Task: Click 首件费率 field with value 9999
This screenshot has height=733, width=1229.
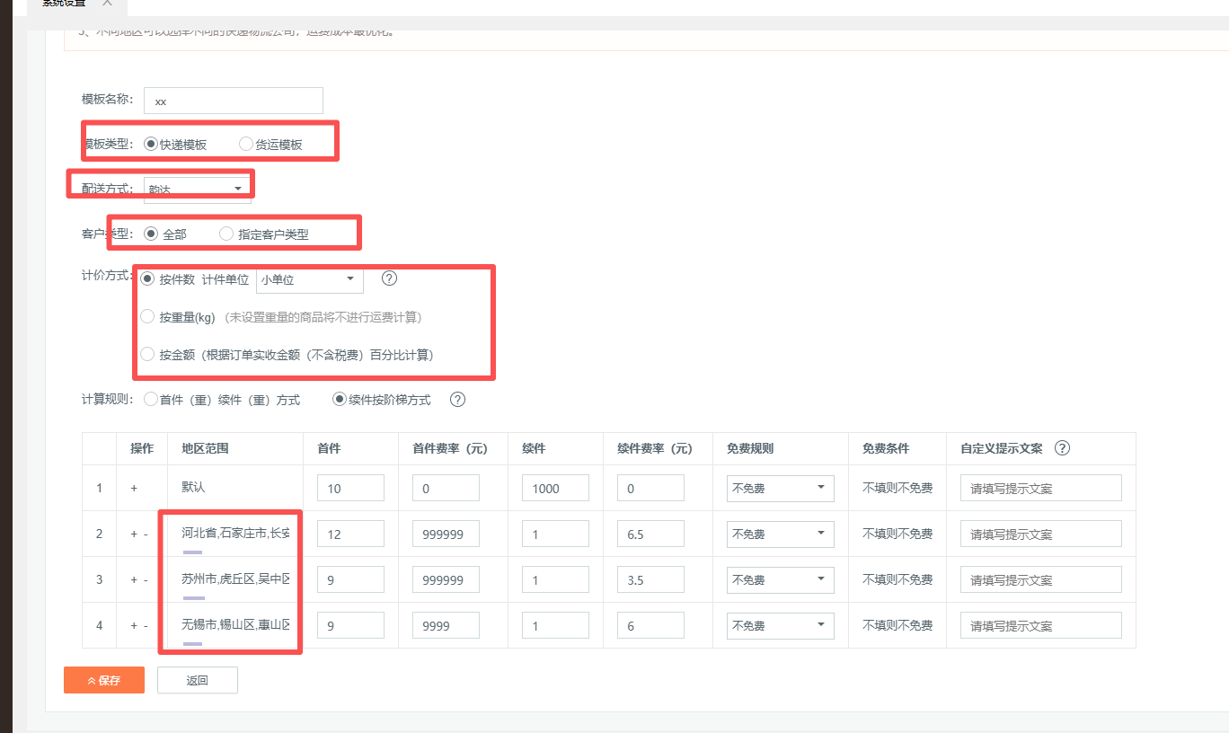Action: point(446,626)
